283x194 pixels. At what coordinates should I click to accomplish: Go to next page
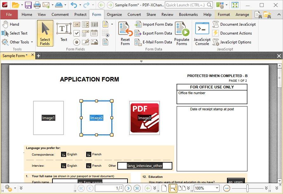pos(128,188)
